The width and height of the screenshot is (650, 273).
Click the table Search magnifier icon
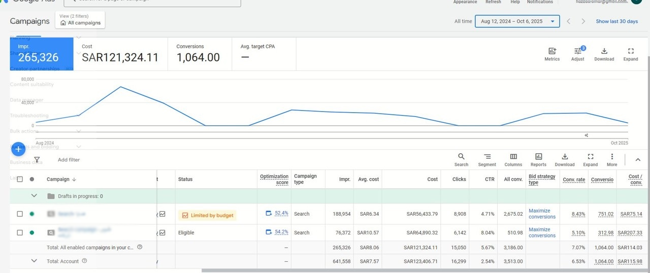coord(461,157)
